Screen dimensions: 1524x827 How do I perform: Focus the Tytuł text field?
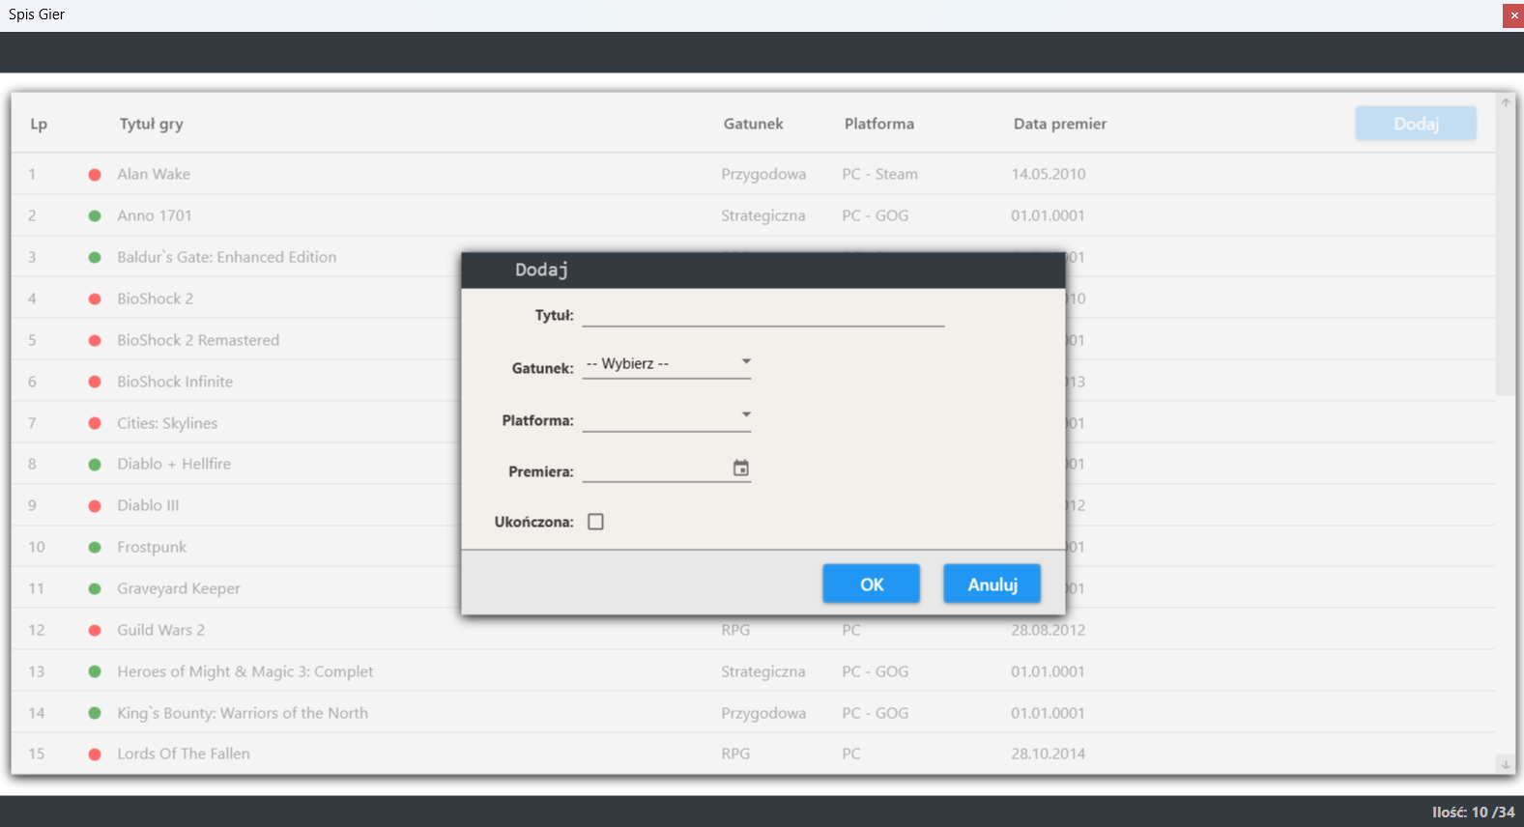[x=762, y=315]
